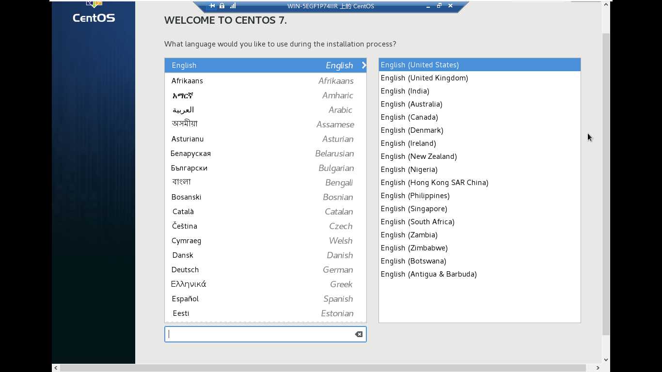This screenshot has width=662, height=372.
Task: Click the lock icon in connection bar
Action: pos(222,6)
